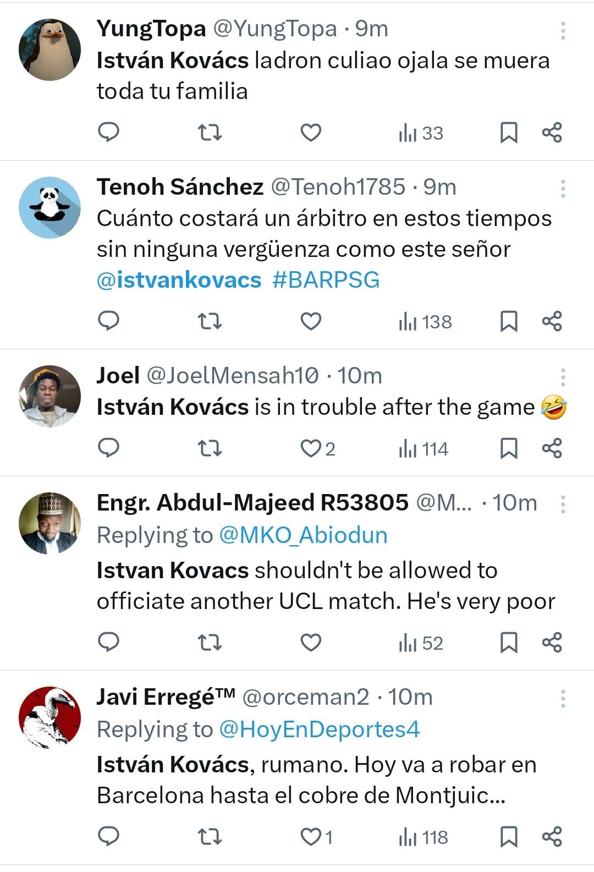Image resolution: width=594 pixels, height=872 pixels.
Task: Bookmark Javi Erregé's tweet
Action: (x=508, y=837)
